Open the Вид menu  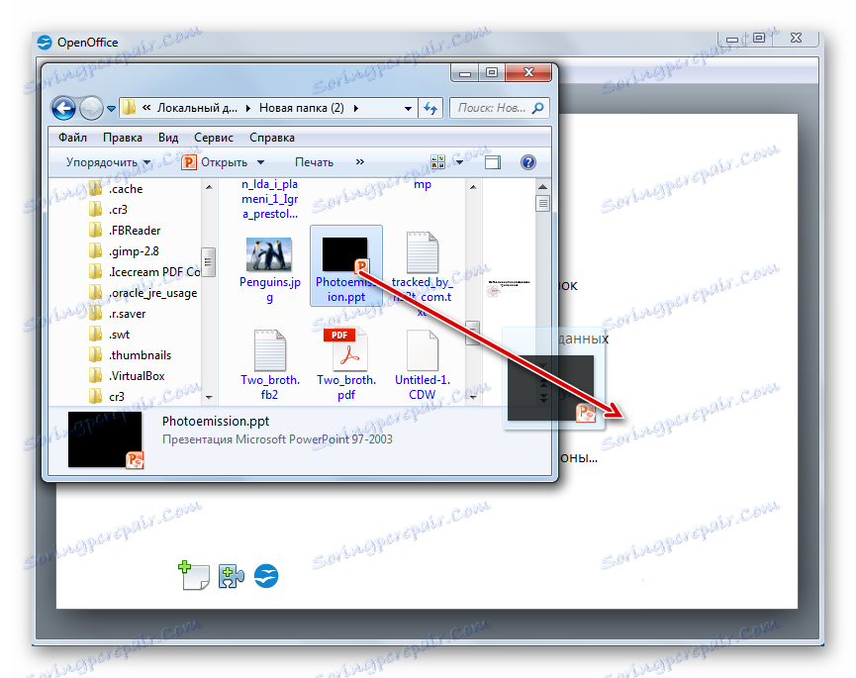(168, 138)
